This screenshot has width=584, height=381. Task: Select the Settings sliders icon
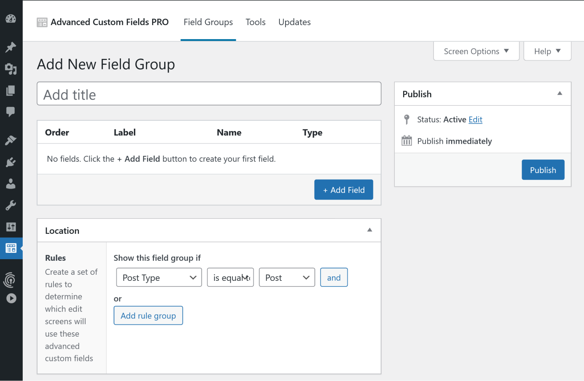(x=11, y=227)
